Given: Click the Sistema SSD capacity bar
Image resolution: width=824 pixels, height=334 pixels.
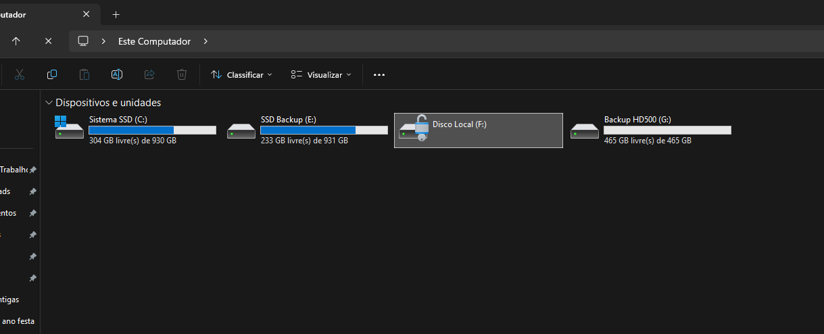Looking at the screenshot, I should 153,130.
